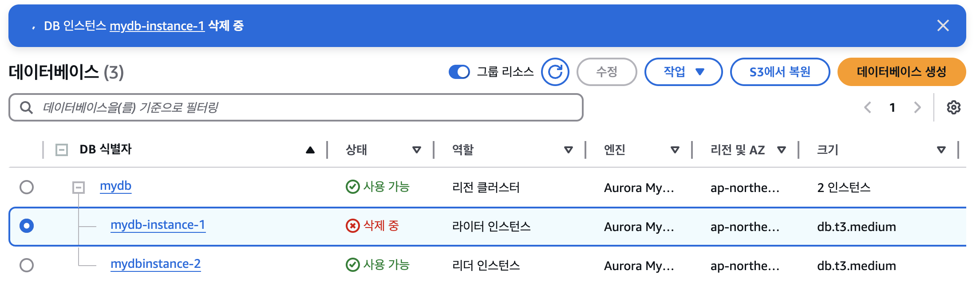Click the search magnifier icon
Image resolution: width=976 pixels, height=306 pixels.
point(26,107)
